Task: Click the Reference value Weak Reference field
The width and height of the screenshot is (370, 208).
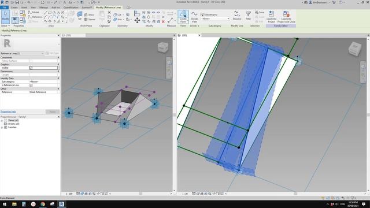Action: tap(44, 92)
